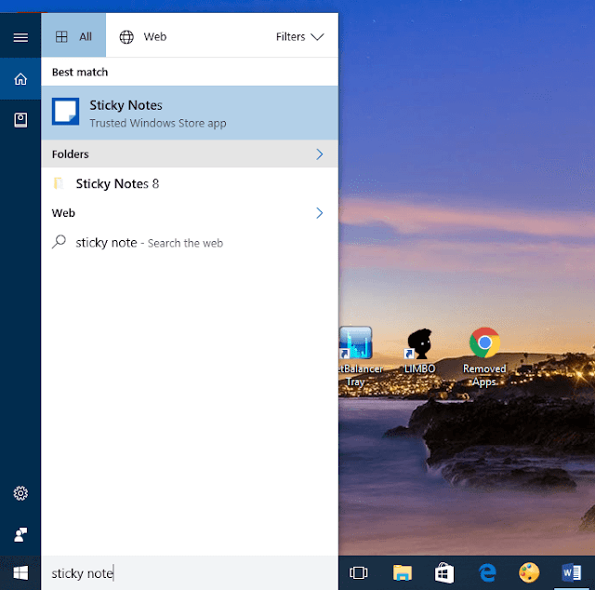This screenshot has height=590, width=595.
Task: Click the Web section header label
Action: coord(63,213)
